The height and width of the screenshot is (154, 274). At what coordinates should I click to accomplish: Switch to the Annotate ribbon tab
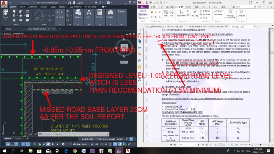pos(32,7)
